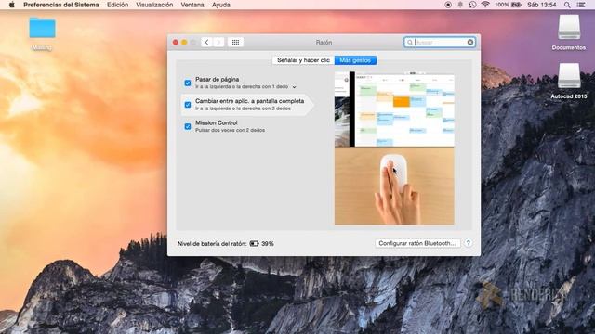Go back with the left chevron button
This screenshot has height=334, width=595.
click(206, 42)
